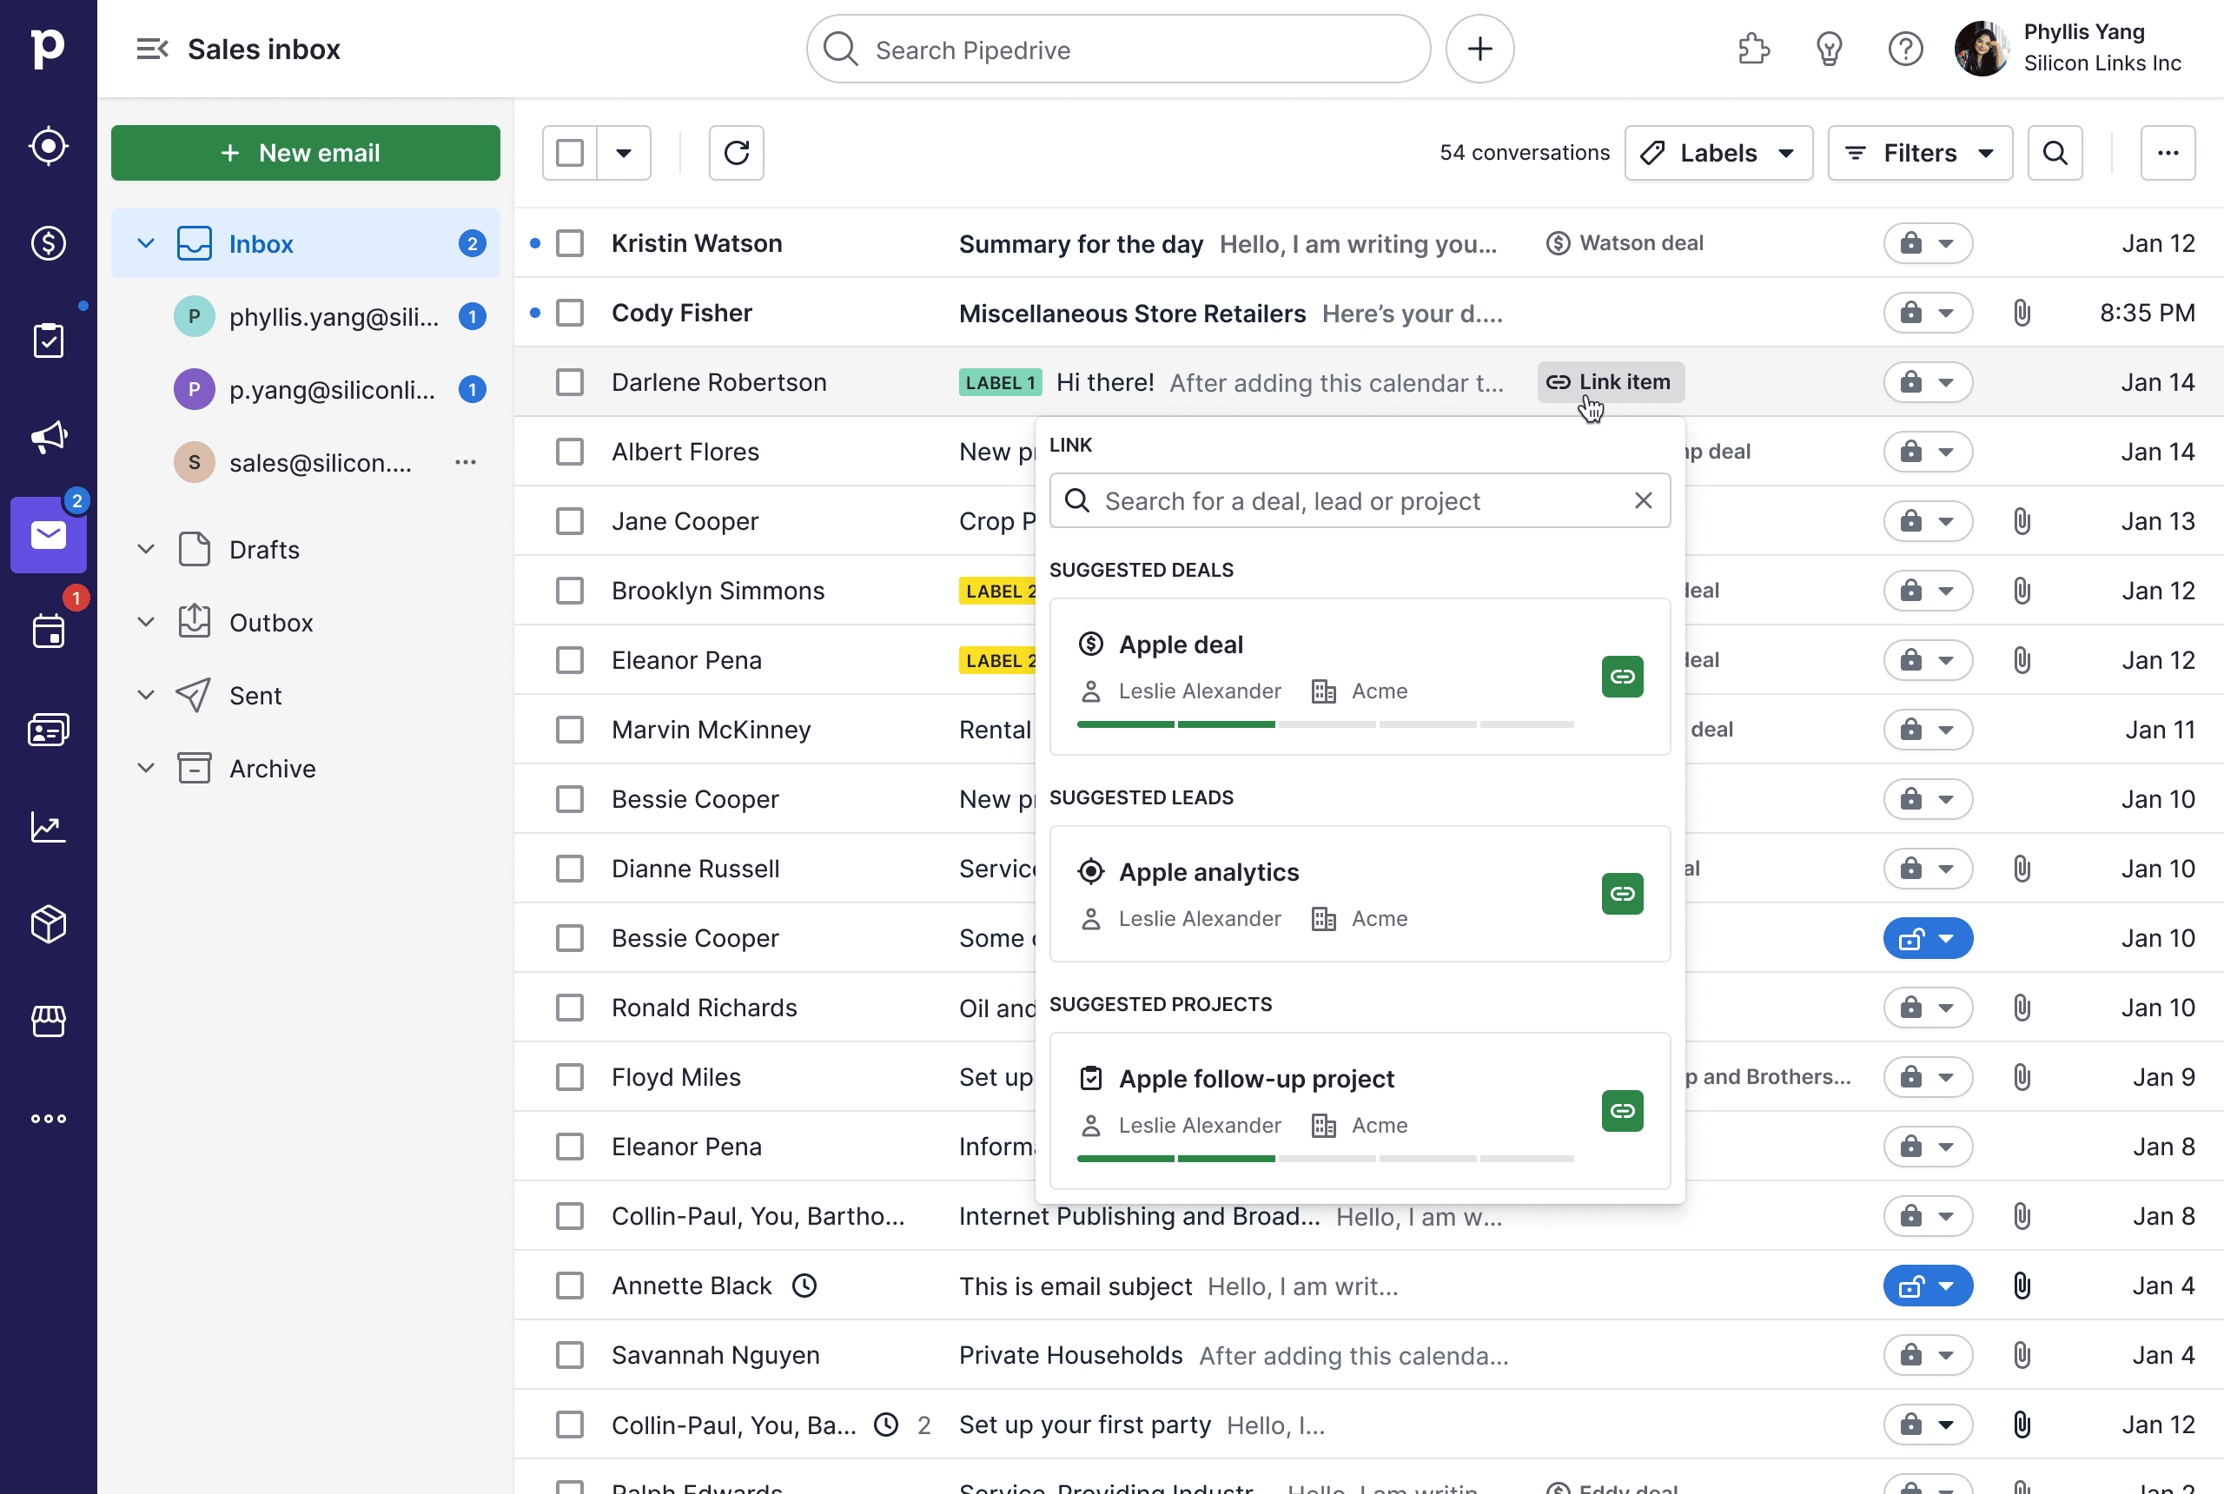The width and height of the screenshot is (2224, 1494).
Task: Click the compose New email button
Action: (x=305, y=154)
